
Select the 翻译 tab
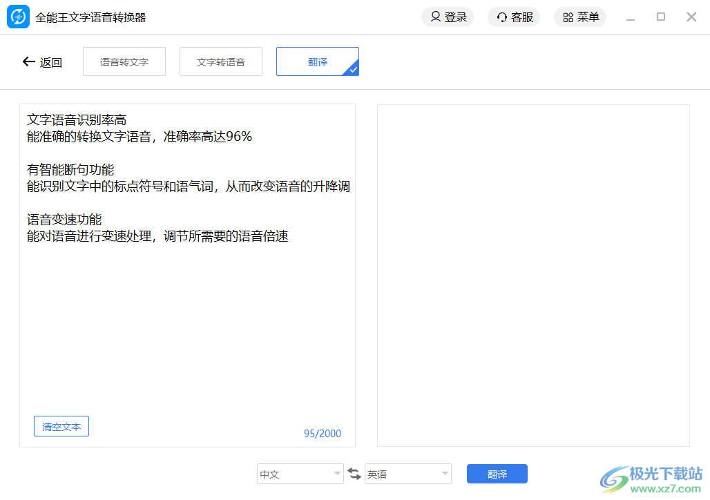coord(317,61)
